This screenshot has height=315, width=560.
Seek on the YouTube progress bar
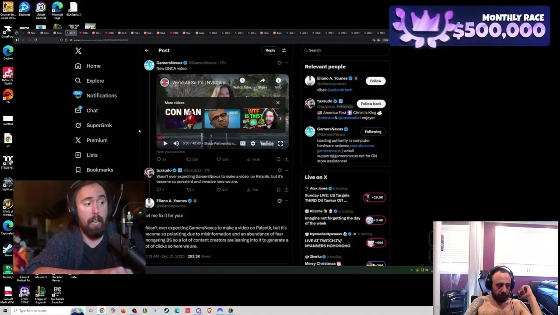(x=222, y=138)
